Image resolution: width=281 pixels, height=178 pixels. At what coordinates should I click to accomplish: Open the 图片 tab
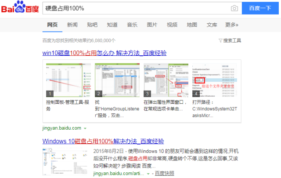pos(152,25)
